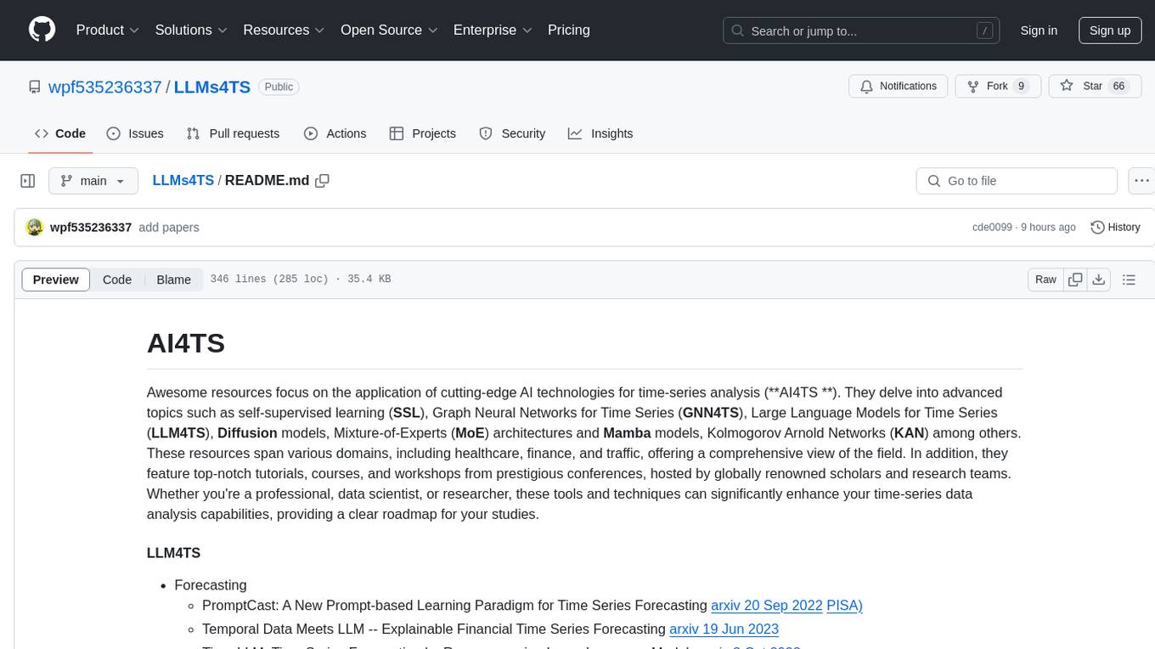1155x649 pixels.
Task: Open the document outline icon
Action: (x=1129, y=279)
